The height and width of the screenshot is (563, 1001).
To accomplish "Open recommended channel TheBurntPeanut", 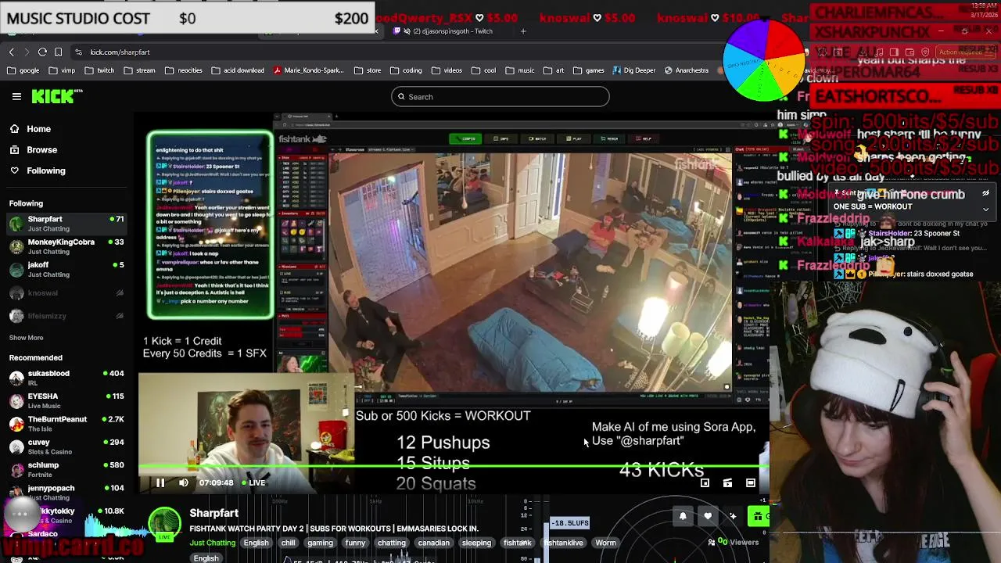I will pyautogui.click(x=66, y=423).
